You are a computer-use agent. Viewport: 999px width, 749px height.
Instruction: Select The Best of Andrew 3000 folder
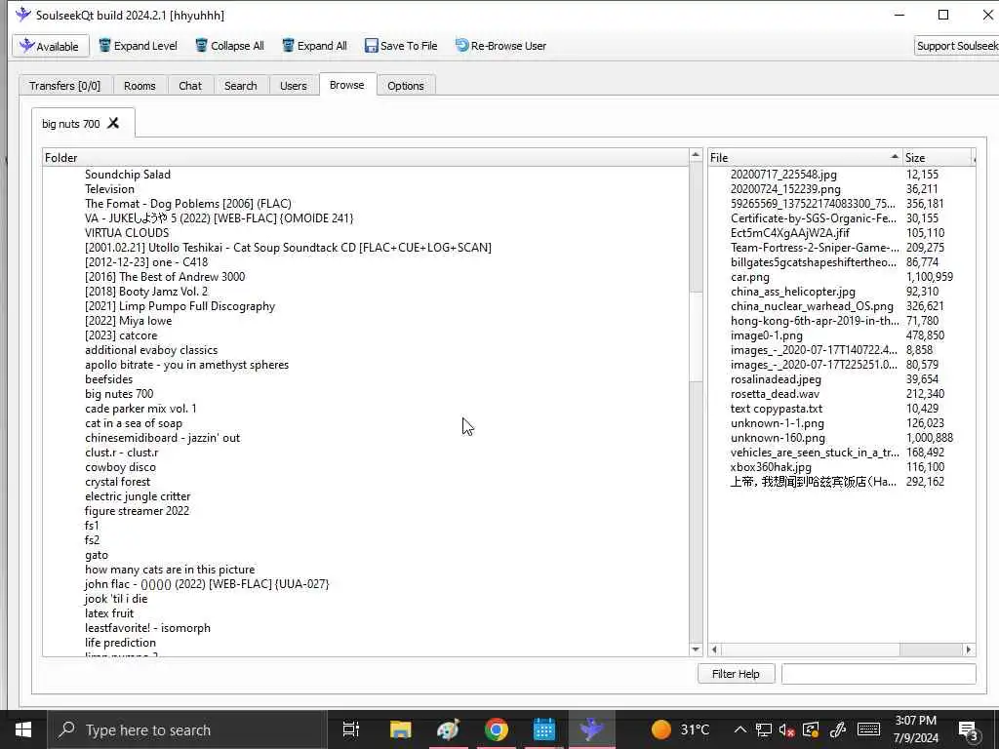coord(165,276)
